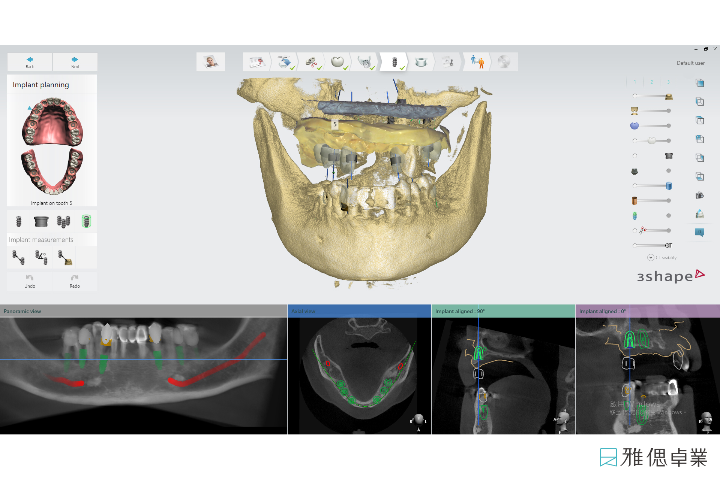Expand the CT visibility options
The width and height of the screenshot is (720, 479).
tap(651, 258)
